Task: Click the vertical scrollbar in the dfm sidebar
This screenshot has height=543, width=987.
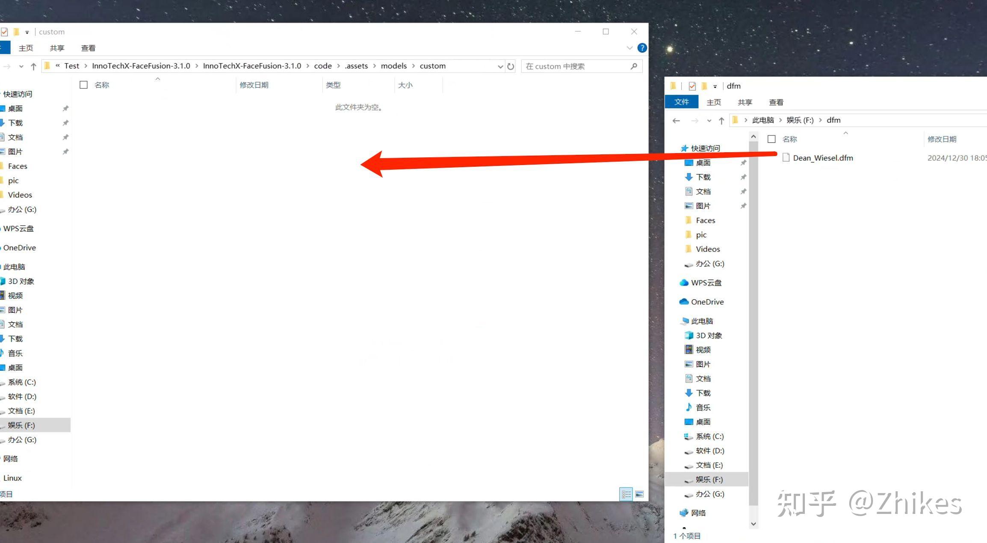Action: (x=753, y=299)
